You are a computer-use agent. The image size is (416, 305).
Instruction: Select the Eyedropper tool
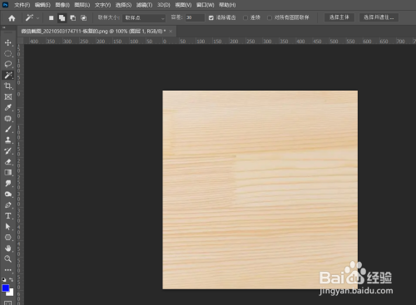tap(8, 107)
